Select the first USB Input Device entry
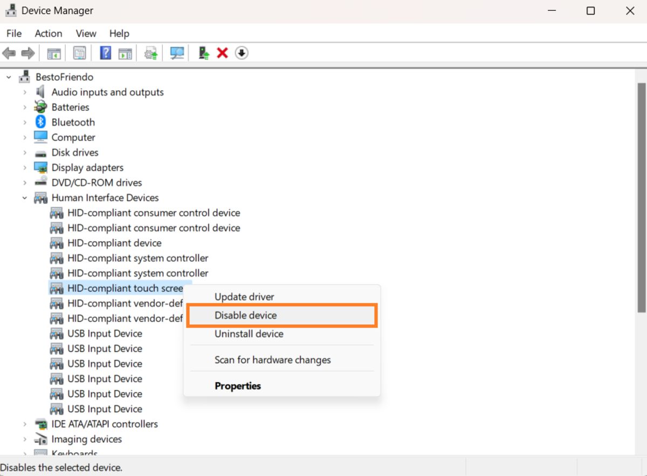 point(105,334)
